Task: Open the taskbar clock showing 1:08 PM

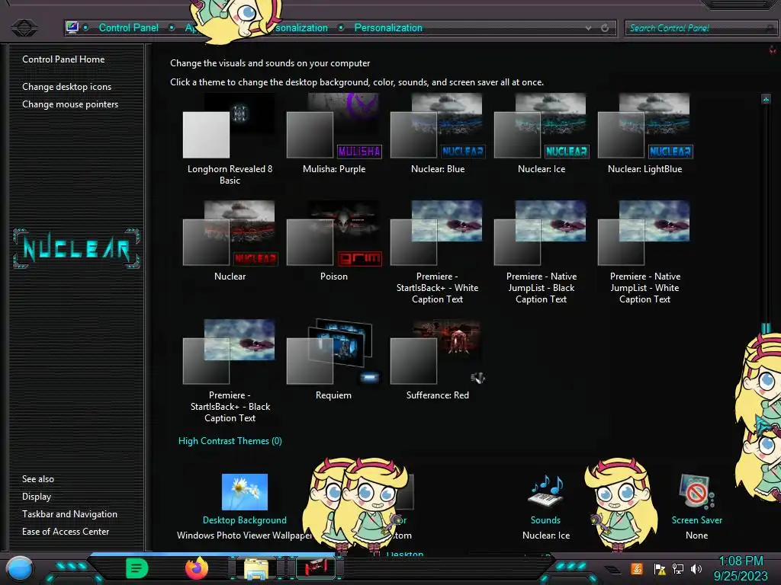Action: click(x=741, y=568)
